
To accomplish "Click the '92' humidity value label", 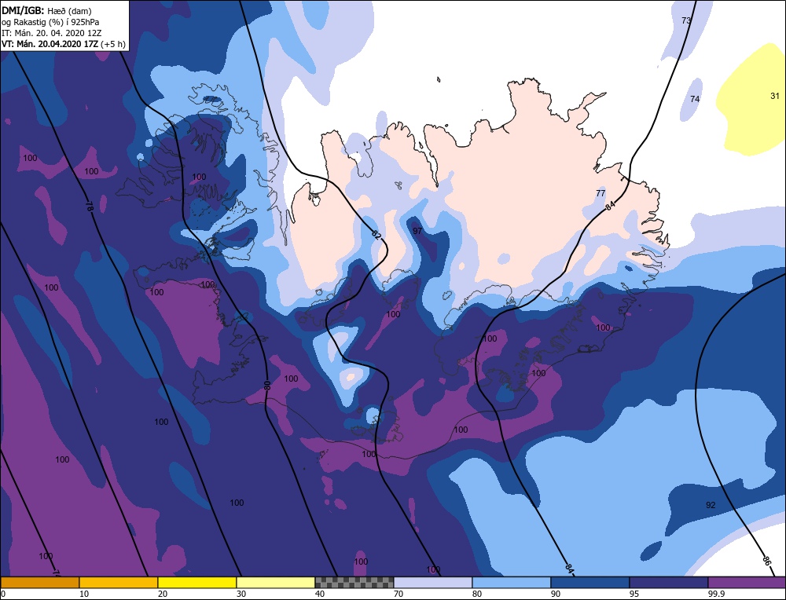I will [711, 505].
